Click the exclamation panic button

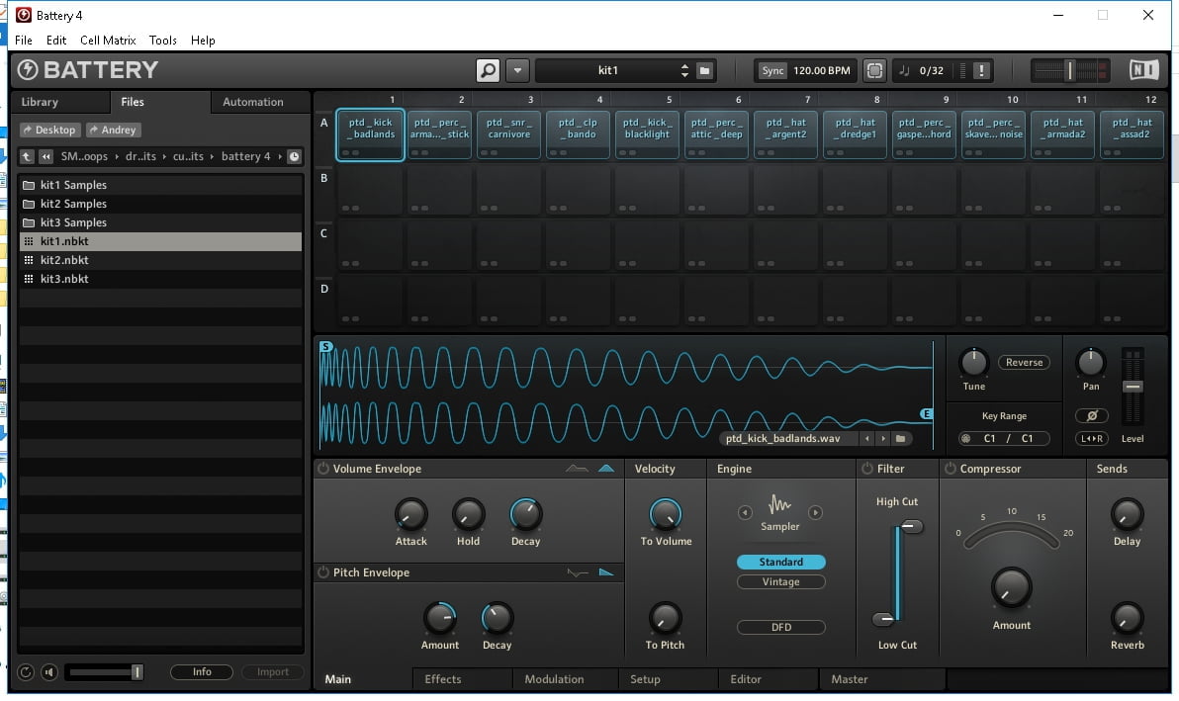point(981,70)
